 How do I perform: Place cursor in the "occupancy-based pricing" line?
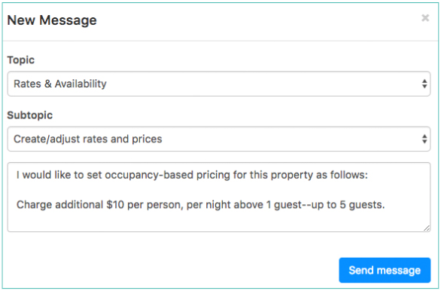click(192, 175)
